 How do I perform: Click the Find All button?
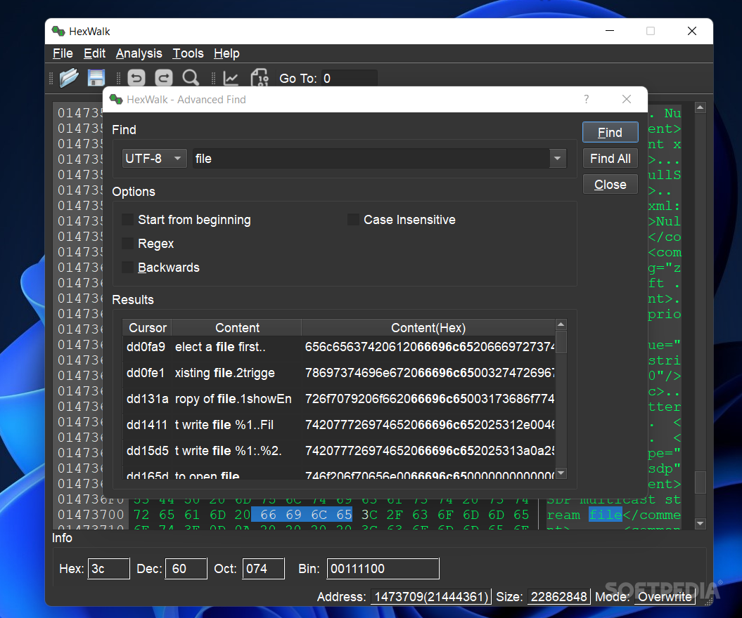tap(610, 158)
